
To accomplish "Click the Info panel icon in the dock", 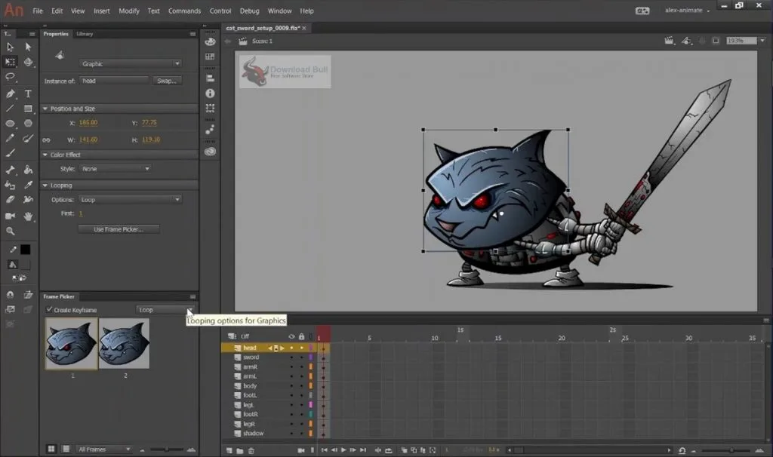I will [210, 94].
